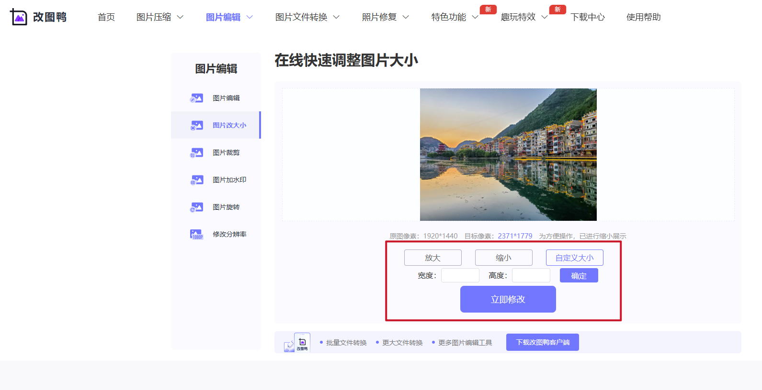Click the lake town photo preview

click(x=508, y=154)
